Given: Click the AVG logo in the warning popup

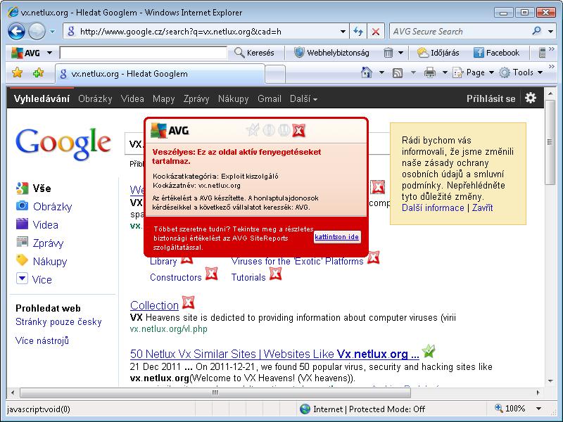Looking at the screenshot, I should [x=170, y=130].
